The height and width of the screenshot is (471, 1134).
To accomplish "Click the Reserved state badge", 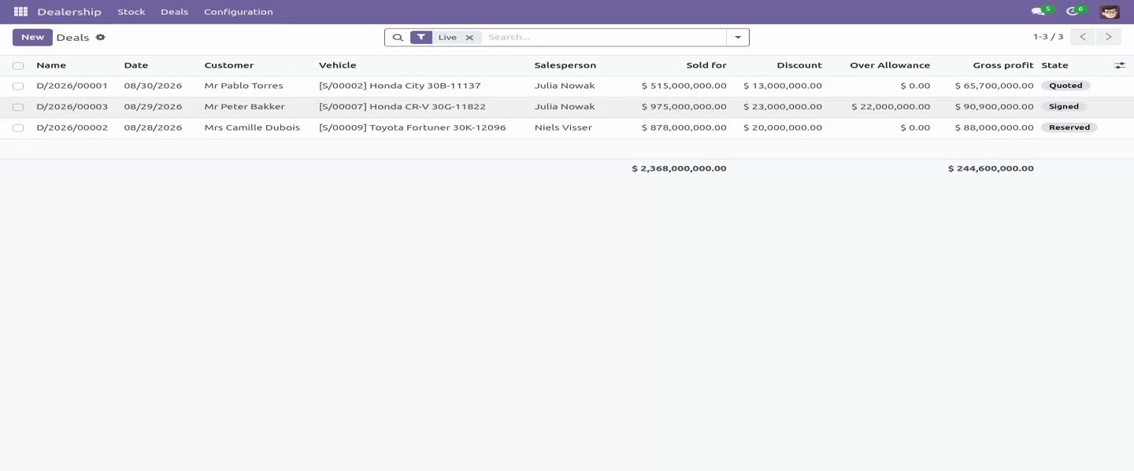I will coord(1069,127).
